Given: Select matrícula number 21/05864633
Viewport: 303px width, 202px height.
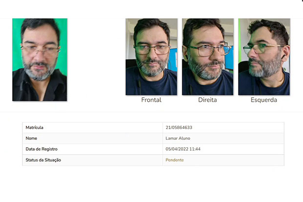Looking at the screenshot, I should tap(179, 128).
